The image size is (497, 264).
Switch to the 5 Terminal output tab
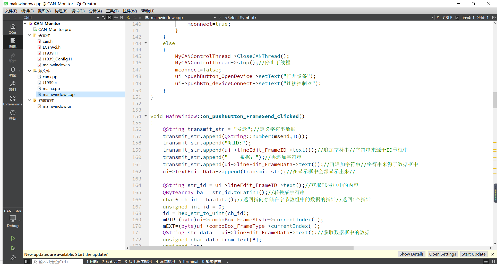188,261
